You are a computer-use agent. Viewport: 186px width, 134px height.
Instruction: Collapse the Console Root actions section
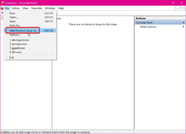tap(183, 22)
